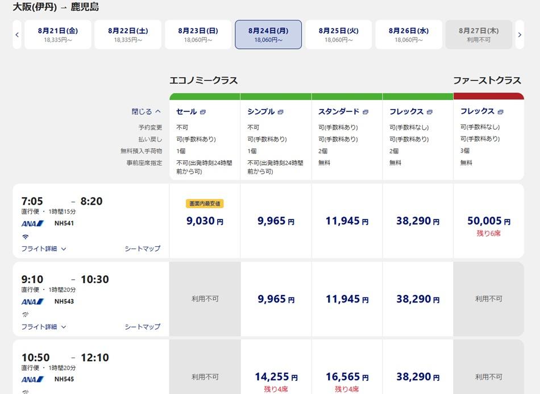Select the 8月25日(火) date tab
Image resolution: width=540 pixels, height=394 pixels.
pyautogui.click(x=339, y=35)
